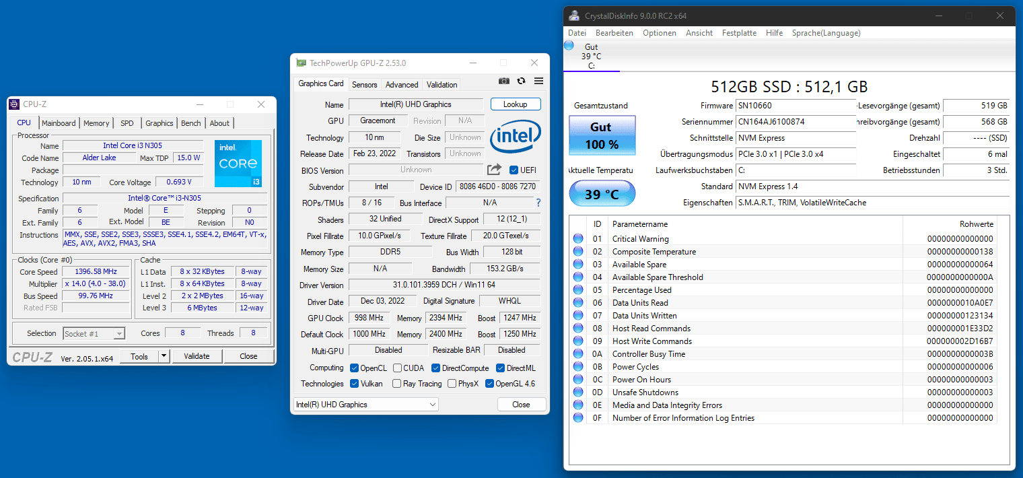Click status orb for Media and Data Integrity Errors
This screenshot has height=478, width=1023.
tap(578, 405)
